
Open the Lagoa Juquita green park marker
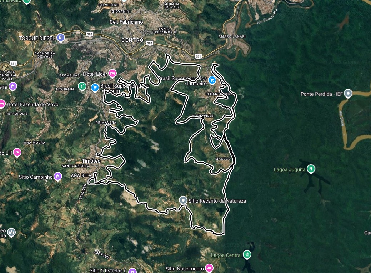(x=311, y=169)
